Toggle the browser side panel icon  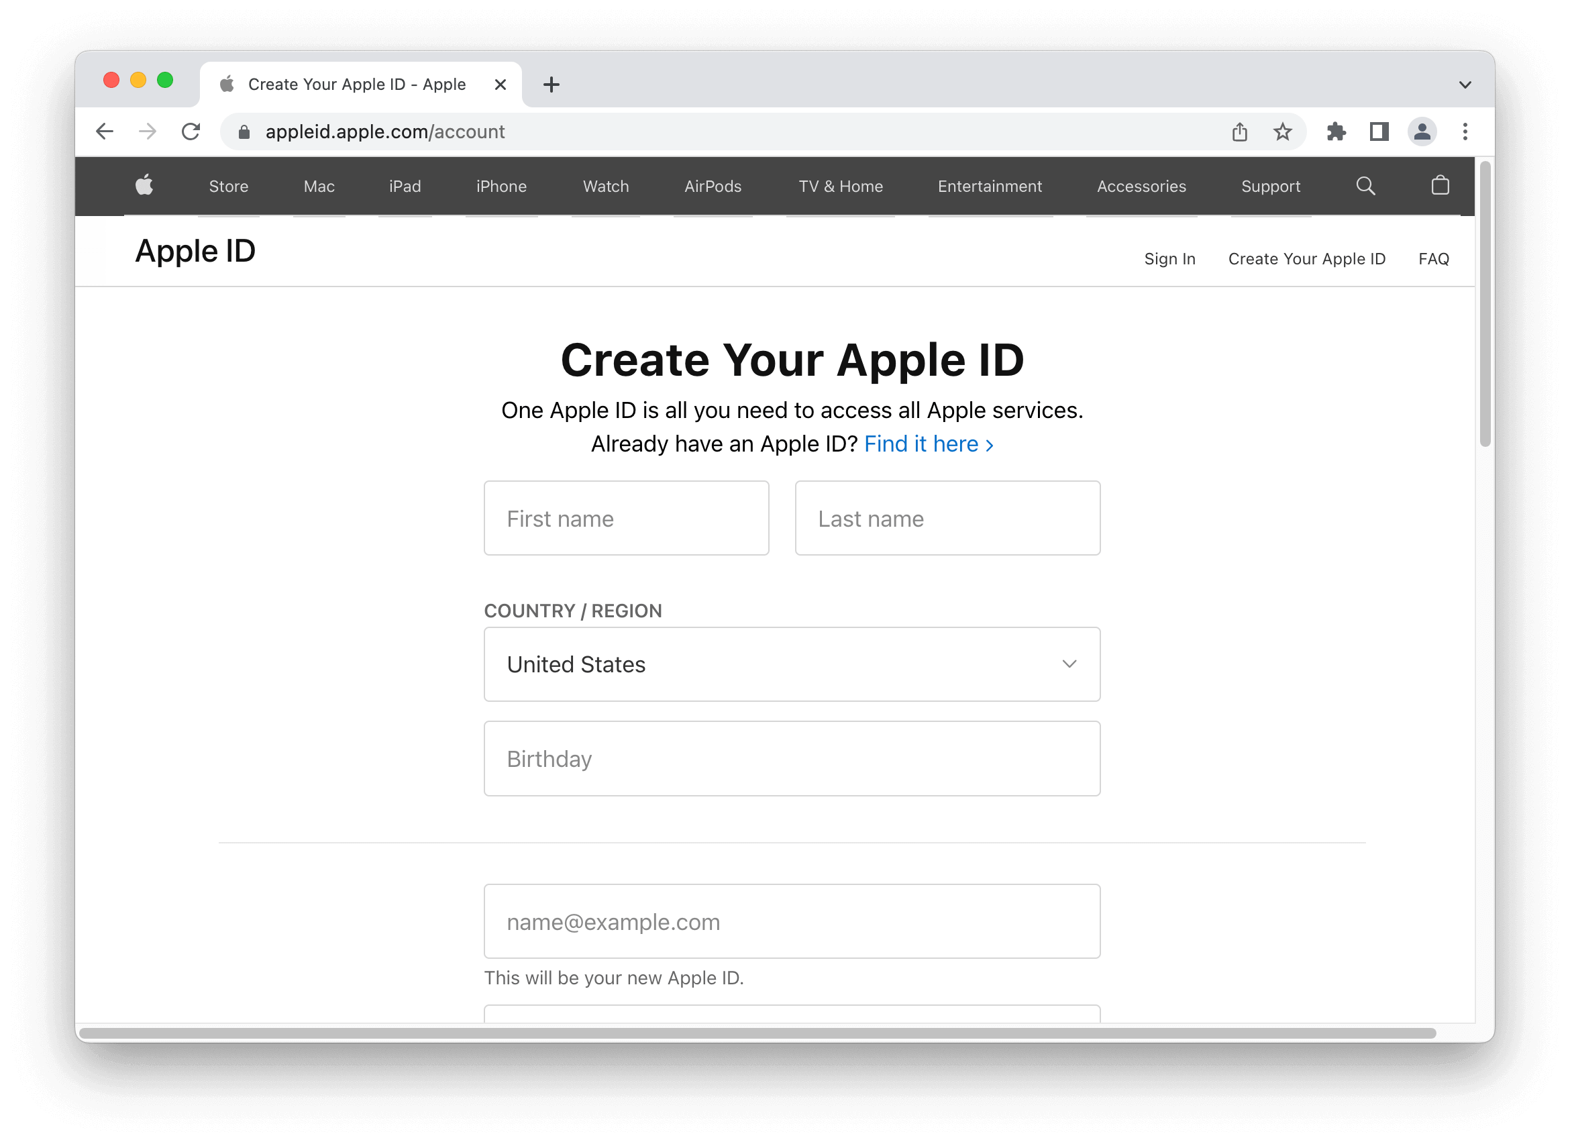click(x=1379, y=132)
